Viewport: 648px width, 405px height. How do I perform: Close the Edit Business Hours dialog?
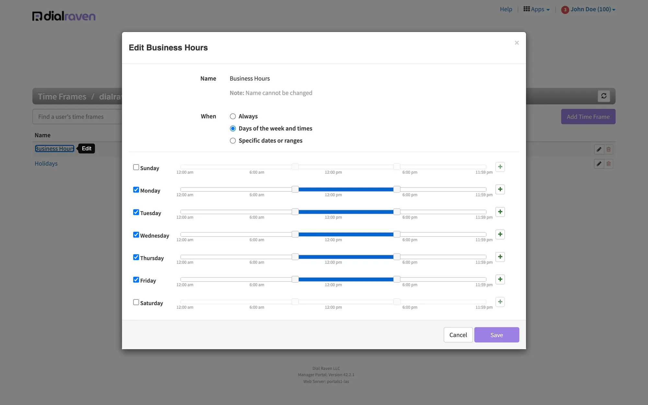517,43
